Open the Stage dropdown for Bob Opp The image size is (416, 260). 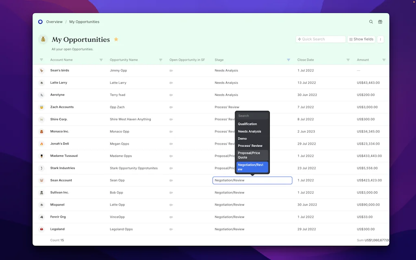[252, 192]
